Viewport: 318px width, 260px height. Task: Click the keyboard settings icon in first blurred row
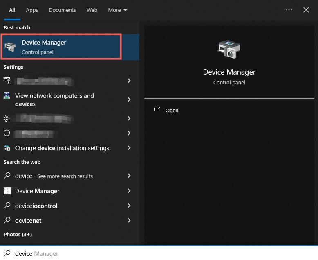pyautogui.click(x=7, y=81)
